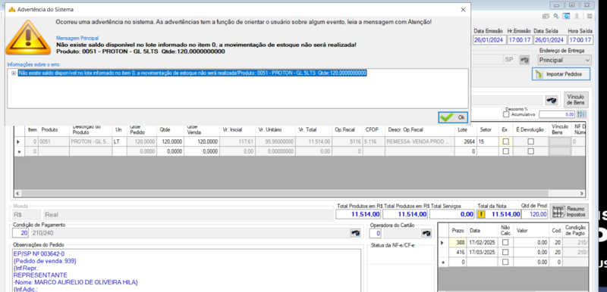Click the Prazo cell 388
The width and height of the screenshot is (607, 292).
click(458, 243)
